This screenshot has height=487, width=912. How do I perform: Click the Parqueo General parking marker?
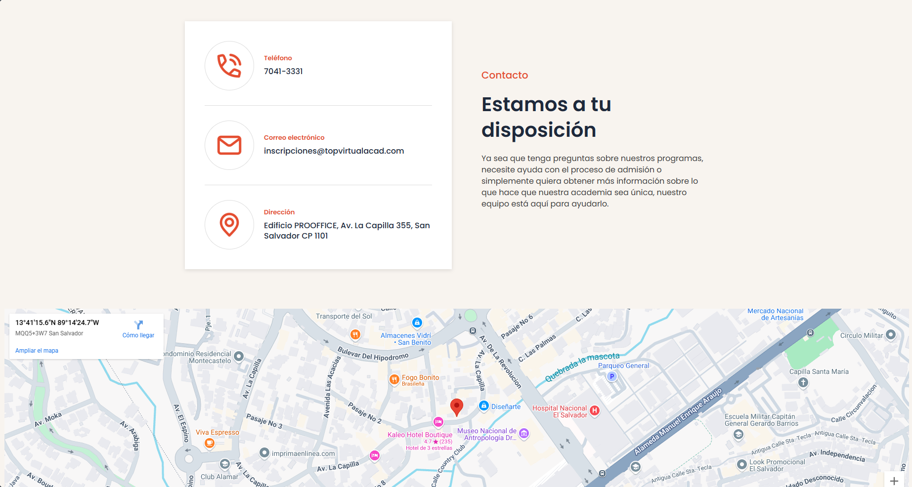pyautogui.click(x=612, y=376)
